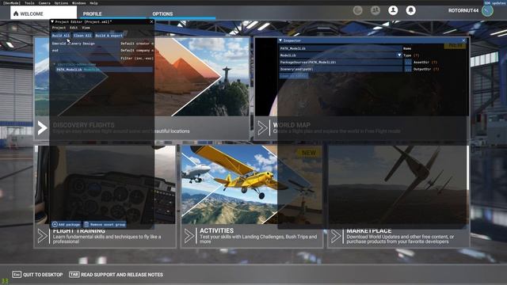Click the Add package button
Screen dimensions: 507x285
pyautogui.click(x=66, y=224)
